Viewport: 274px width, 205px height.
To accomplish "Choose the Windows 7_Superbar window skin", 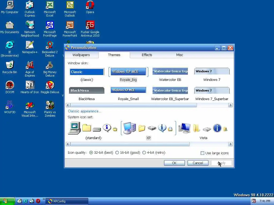I will point(212,94).
